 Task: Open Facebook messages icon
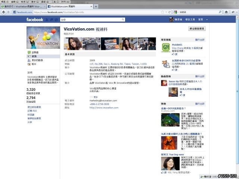coord(52,20)
